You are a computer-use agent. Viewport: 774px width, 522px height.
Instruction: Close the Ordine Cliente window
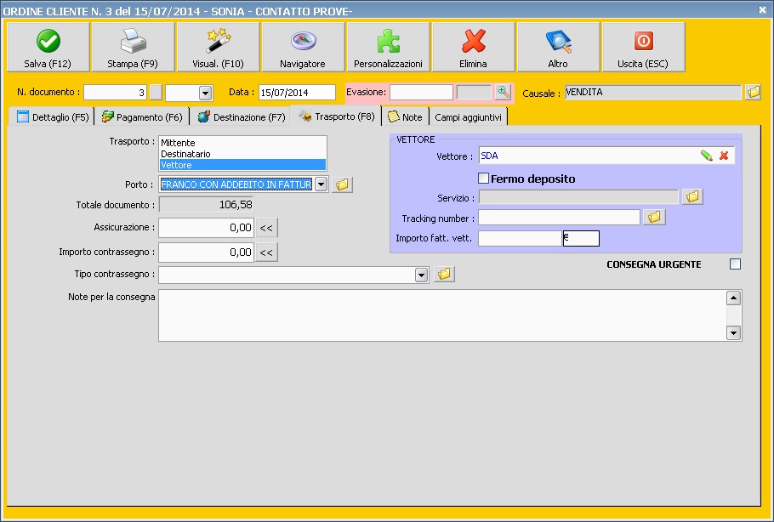click(x=762, y=9)
